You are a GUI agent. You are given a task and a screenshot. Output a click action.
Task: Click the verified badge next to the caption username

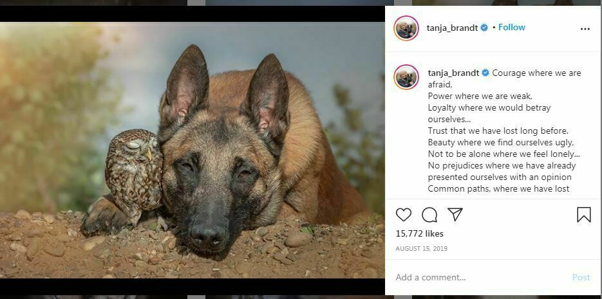coord(485,73)
